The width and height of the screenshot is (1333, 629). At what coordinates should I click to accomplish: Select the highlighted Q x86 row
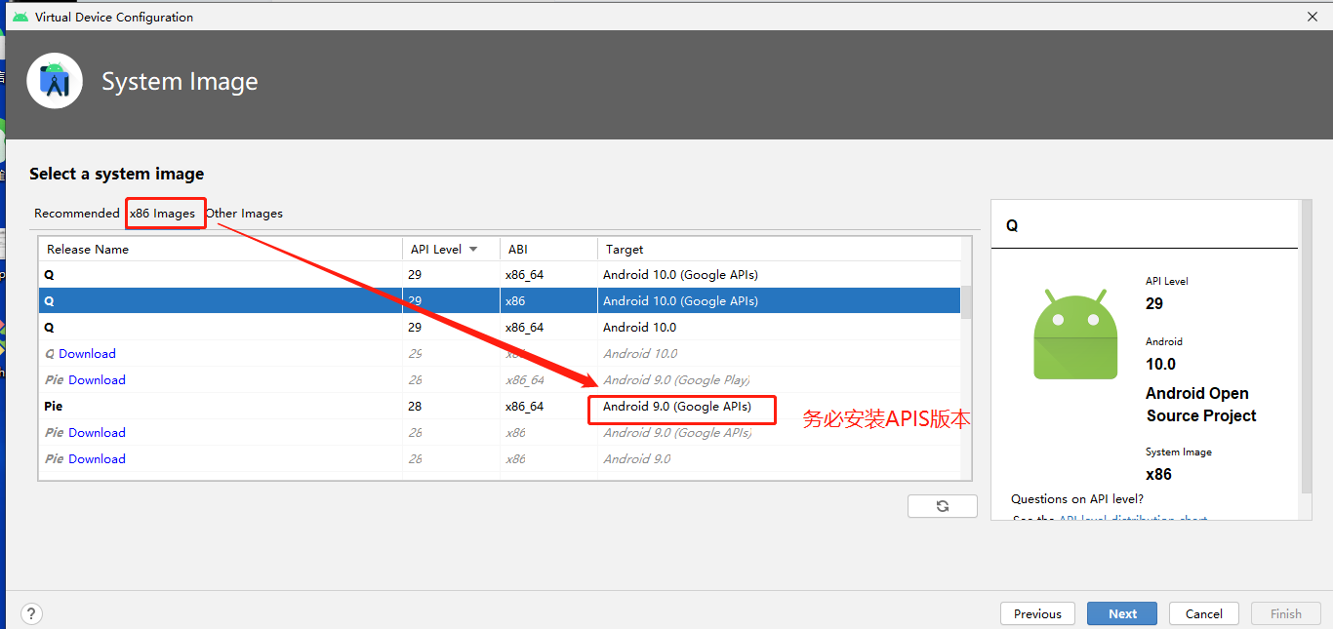[500, 301]
